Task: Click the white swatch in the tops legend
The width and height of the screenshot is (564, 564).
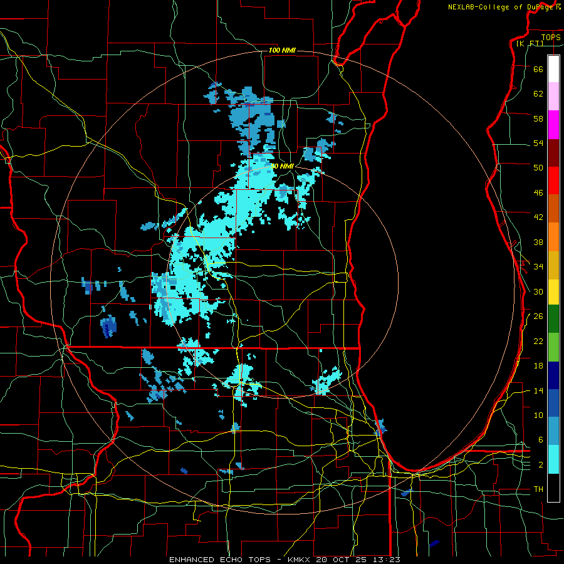Action: (553, 69)
